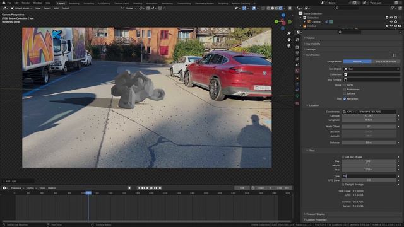
Task: Expand the Custom Properties panel
Action: point(316,220)
